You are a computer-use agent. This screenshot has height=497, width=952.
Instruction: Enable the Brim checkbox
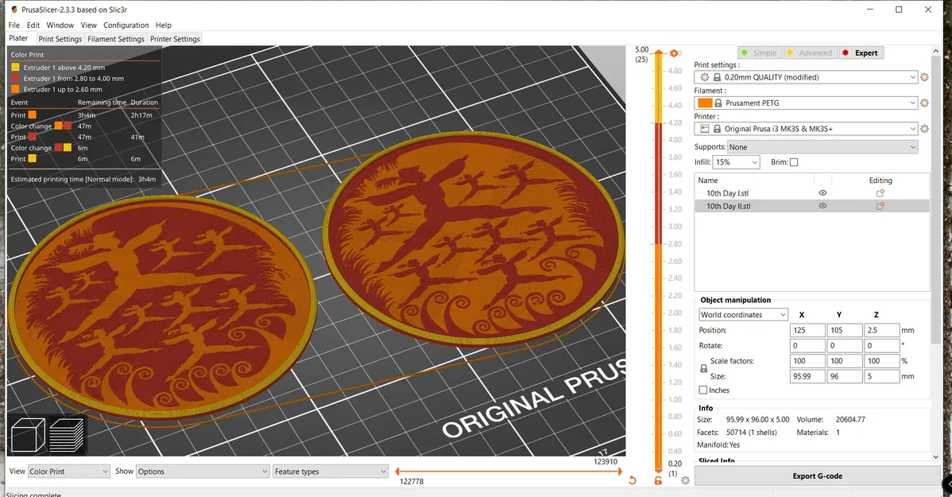(x=794, y=162)
